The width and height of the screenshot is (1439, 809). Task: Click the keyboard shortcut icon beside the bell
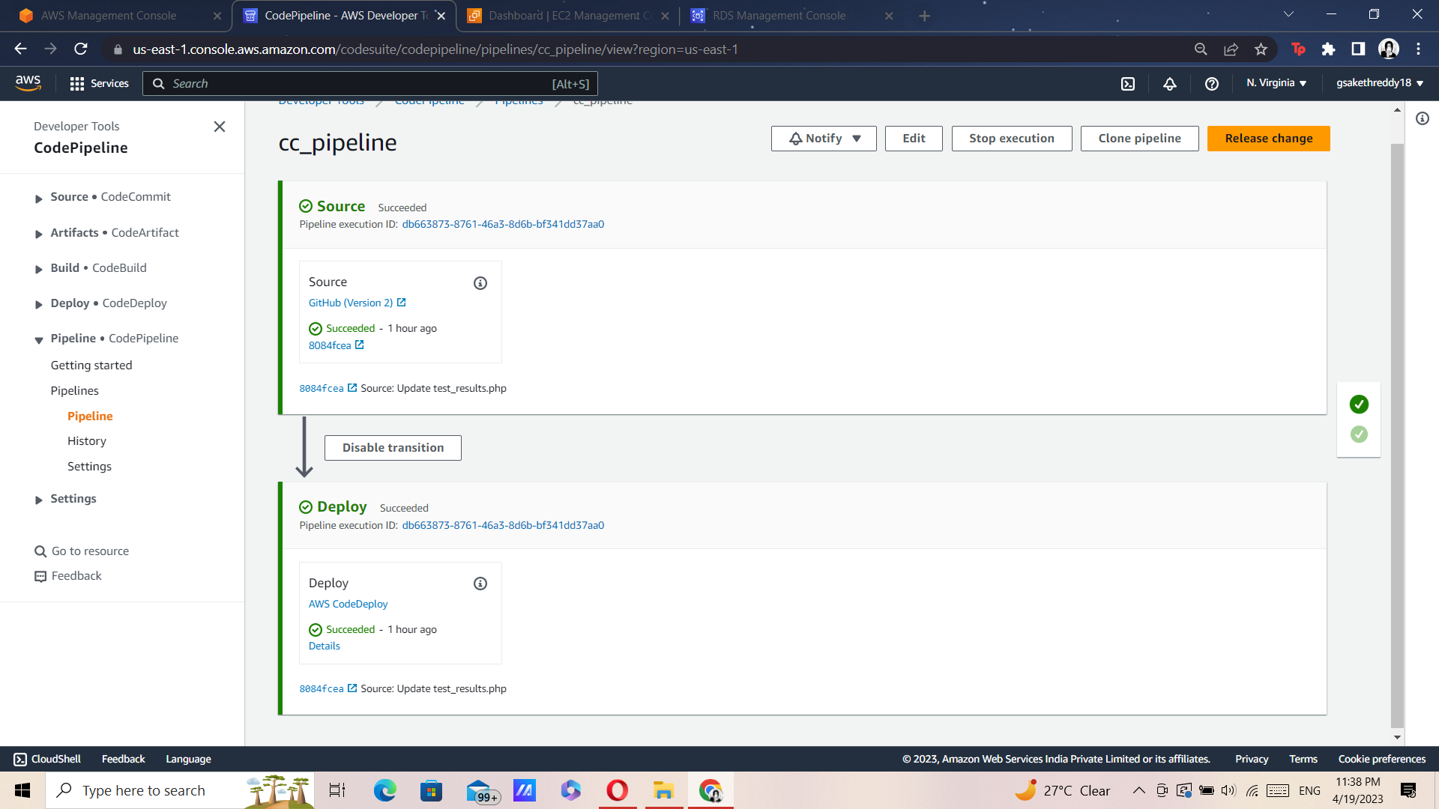pyautogui.click(x=1128, y=83)
